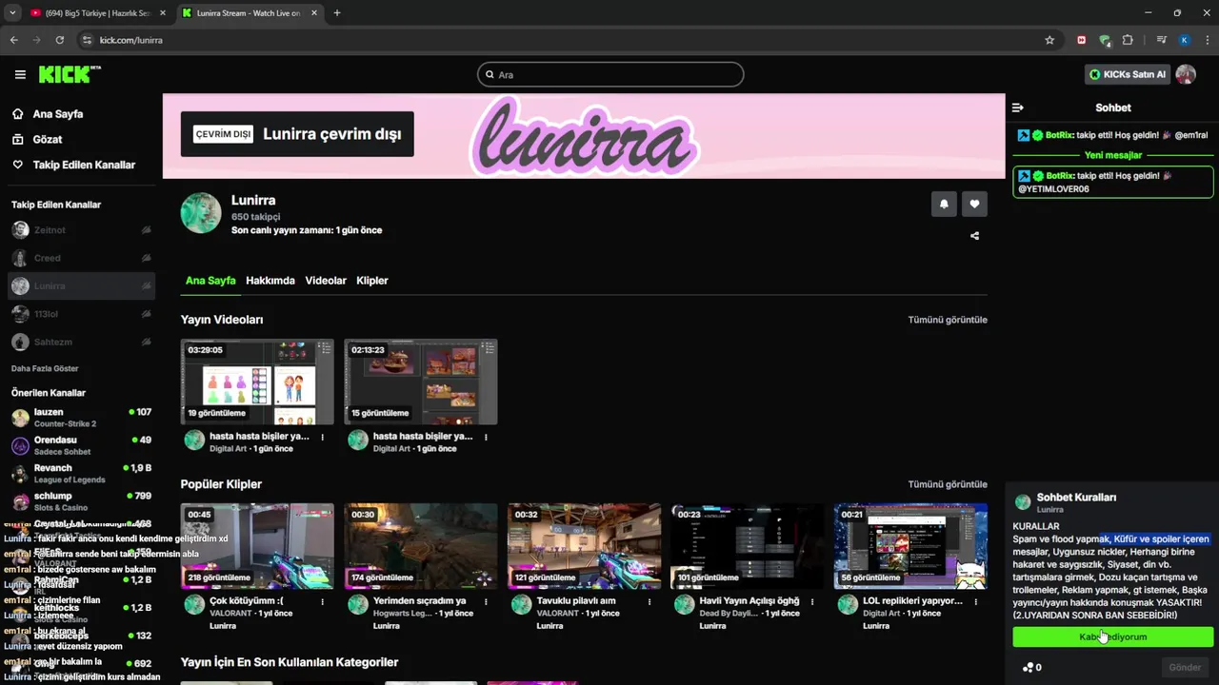Open Orendasu recommended channel avatar
The image size is (1219, 685).
[x=20, y=445]
